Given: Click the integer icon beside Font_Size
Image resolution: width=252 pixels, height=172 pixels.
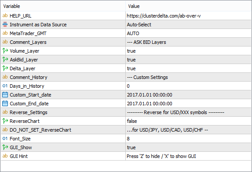Looking at the screenshot, I should 5,139.
